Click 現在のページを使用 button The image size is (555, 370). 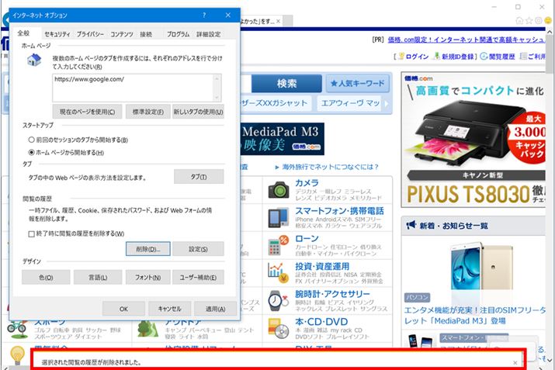pos(87,112)
